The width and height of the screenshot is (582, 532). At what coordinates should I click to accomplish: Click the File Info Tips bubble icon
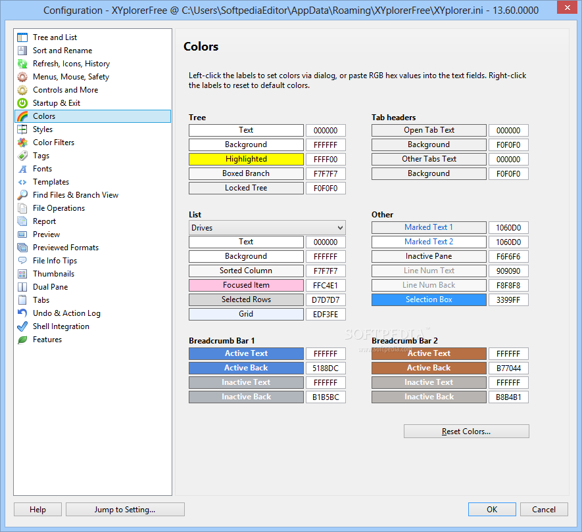pos(22,261)
